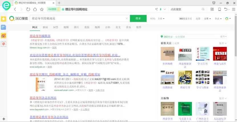Click the green lightning speed-mode icon
This screenshot has height=122, width=237.
(161, 9)
